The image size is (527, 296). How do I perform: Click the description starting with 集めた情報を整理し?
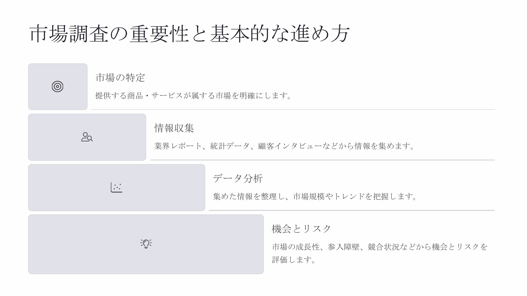(x=315, y=197)
